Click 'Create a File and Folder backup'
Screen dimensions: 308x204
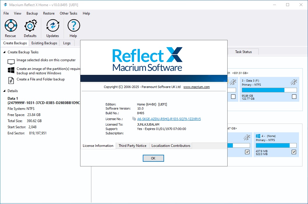pos(41,79)
